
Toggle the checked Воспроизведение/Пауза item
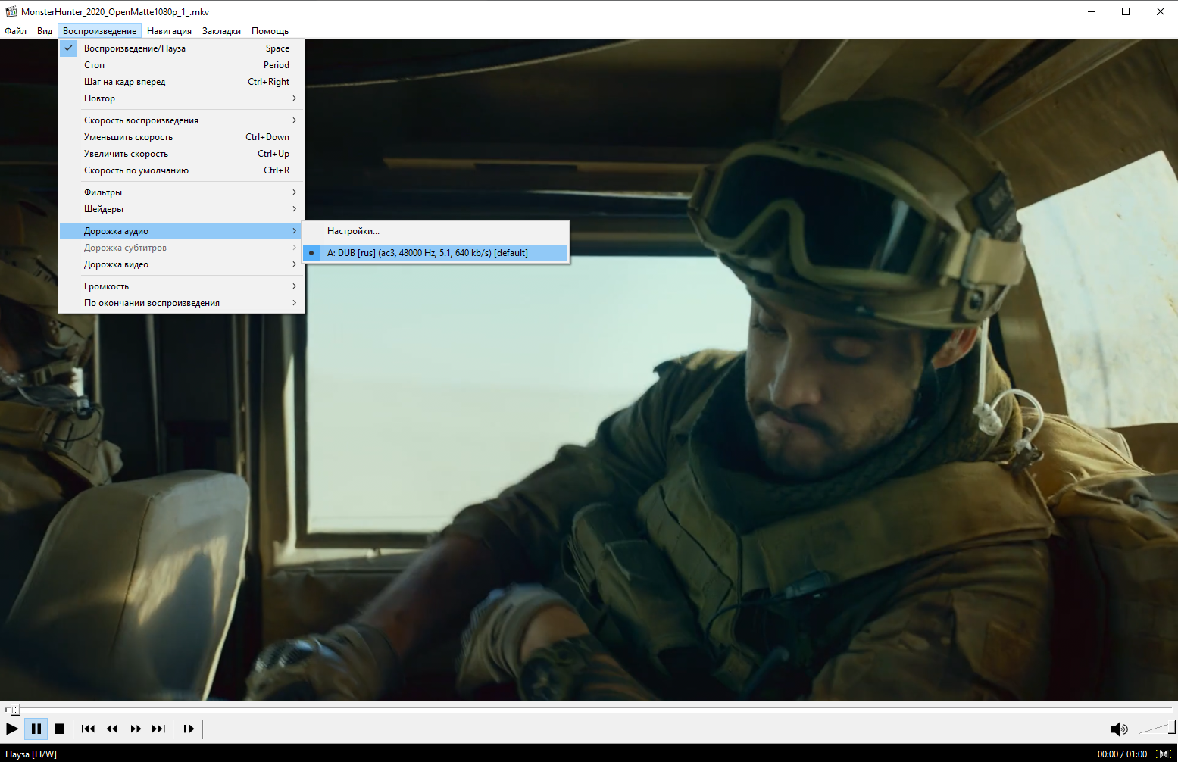point(182,48)
